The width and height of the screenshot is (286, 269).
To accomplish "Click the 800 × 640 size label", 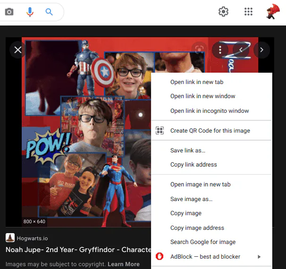I will click(34, 221).
